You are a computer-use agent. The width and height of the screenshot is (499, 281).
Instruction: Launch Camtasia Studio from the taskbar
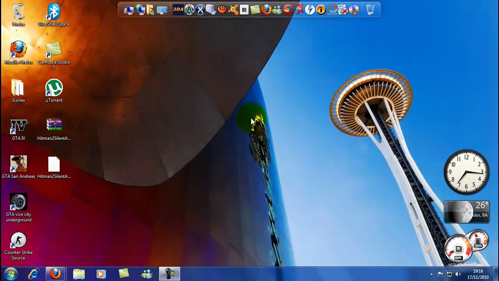pos(124,274)
